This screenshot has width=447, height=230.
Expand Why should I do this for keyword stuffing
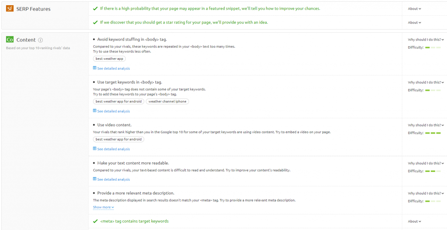(x=426, y=40)
